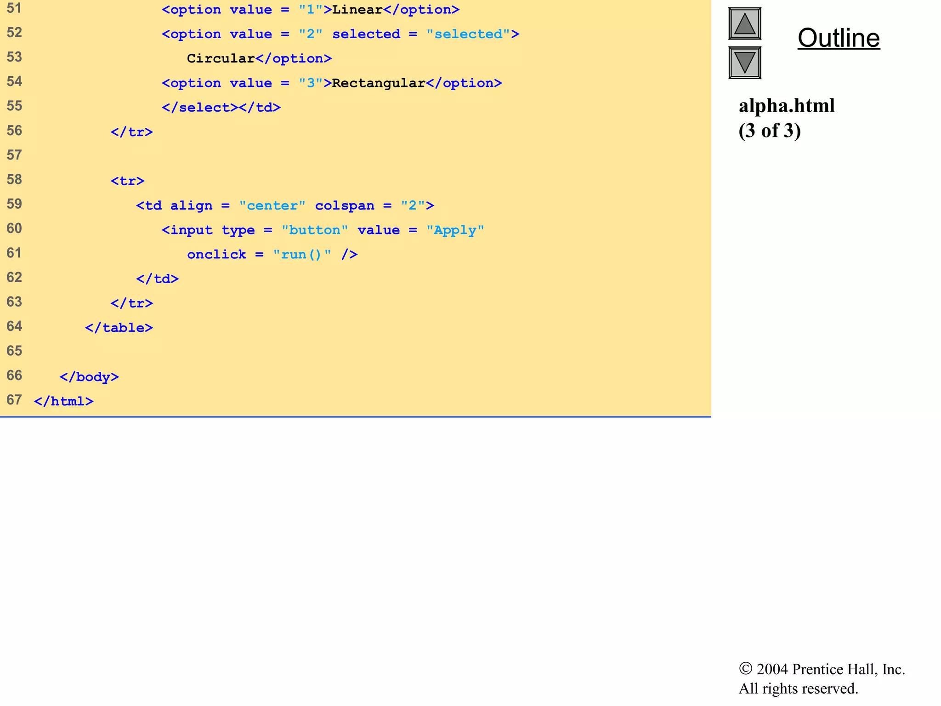Click the All rights reserved text
Screen dimensions: 941x706
798,689
